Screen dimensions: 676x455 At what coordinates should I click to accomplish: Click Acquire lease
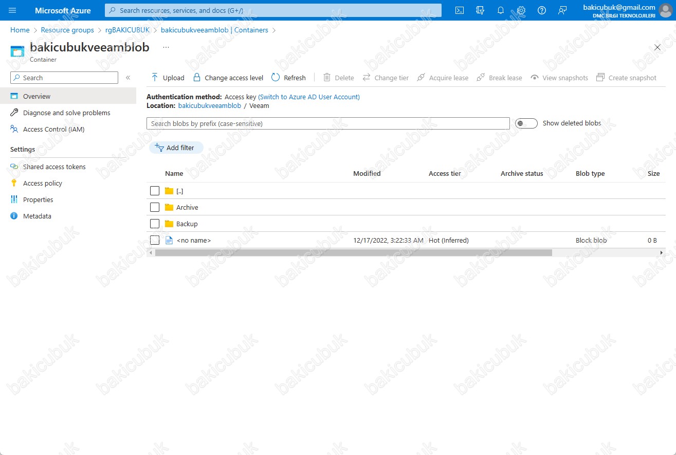point(443,78)
